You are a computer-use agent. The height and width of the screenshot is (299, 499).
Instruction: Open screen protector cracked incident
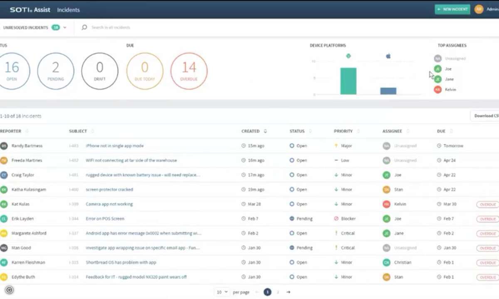point(109,189)
